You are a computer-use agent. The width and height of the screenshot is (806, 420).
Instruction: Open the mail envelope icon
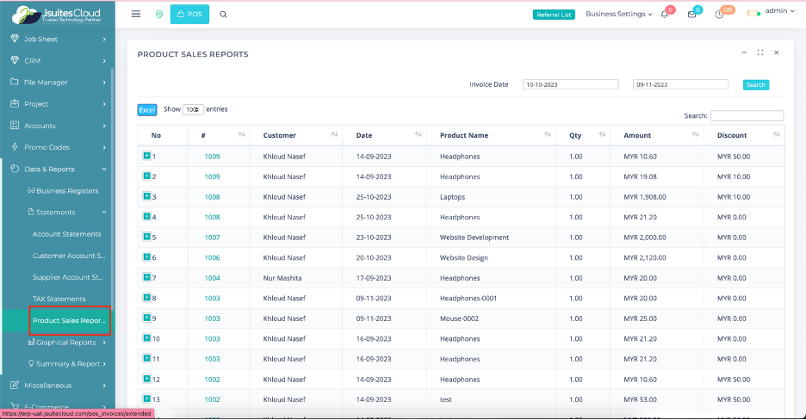(x=691, y=15)
